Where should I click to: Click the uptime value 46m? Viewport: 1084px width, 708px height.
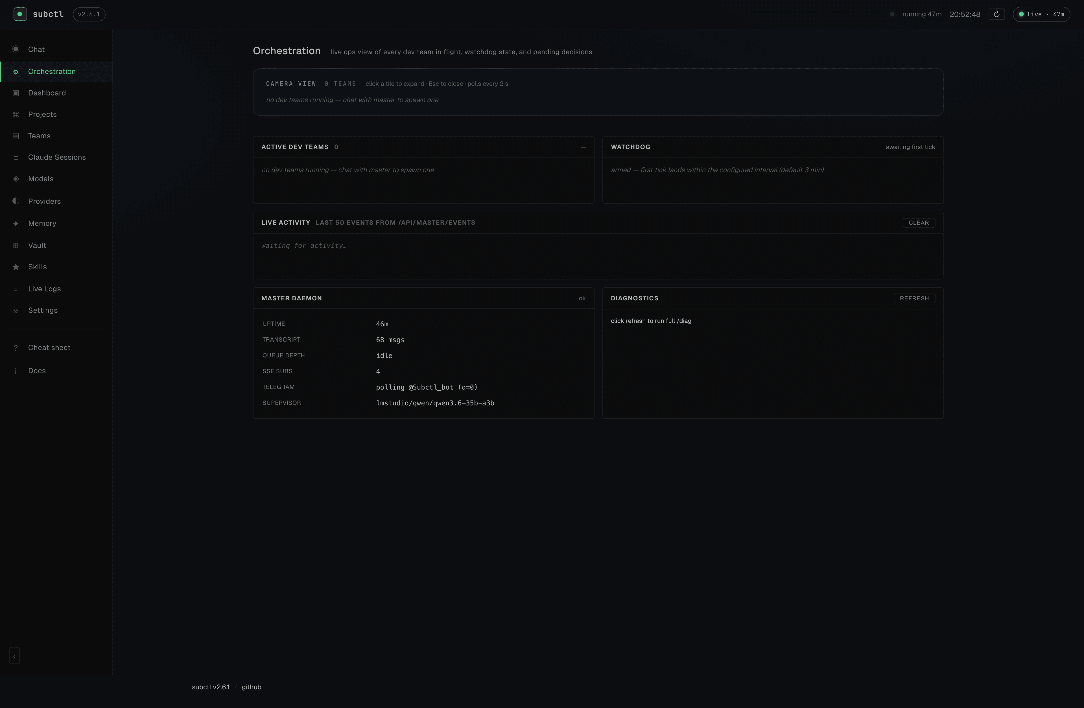(x=382, y=324)
